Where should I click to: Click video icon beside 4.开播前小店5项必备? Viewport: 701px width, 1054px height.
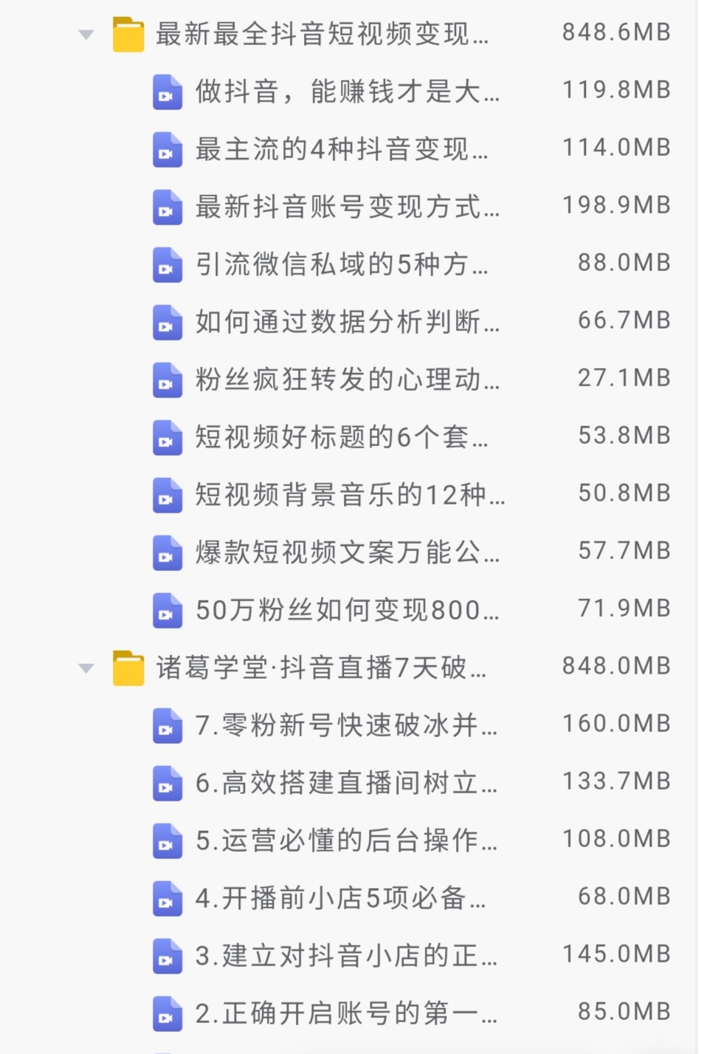168,899
